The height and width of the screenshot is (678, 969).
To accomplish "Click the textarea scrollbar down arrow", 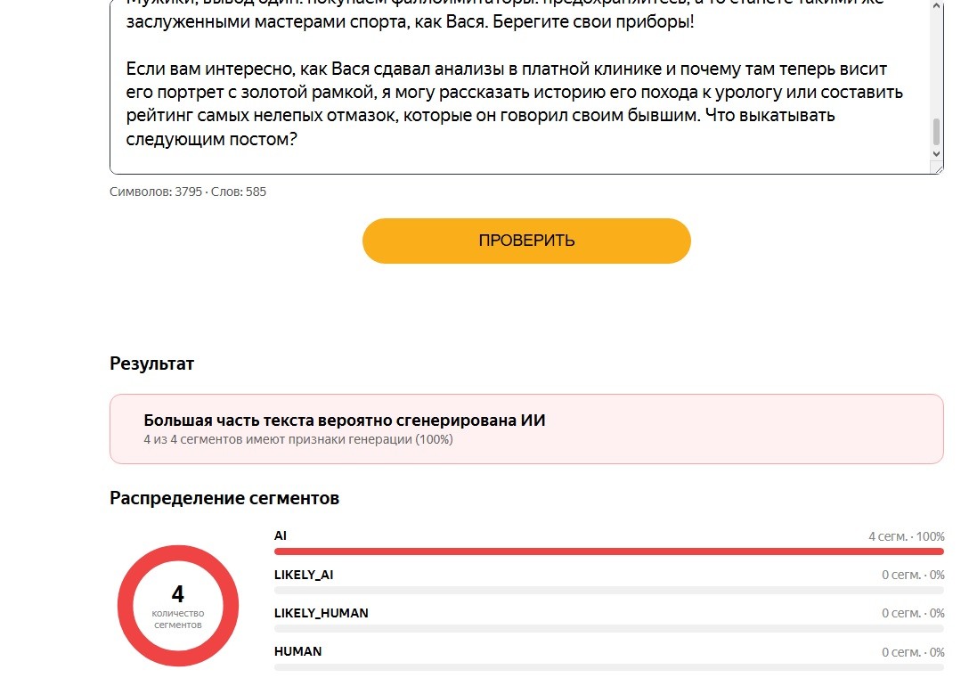I will (936, 153).
